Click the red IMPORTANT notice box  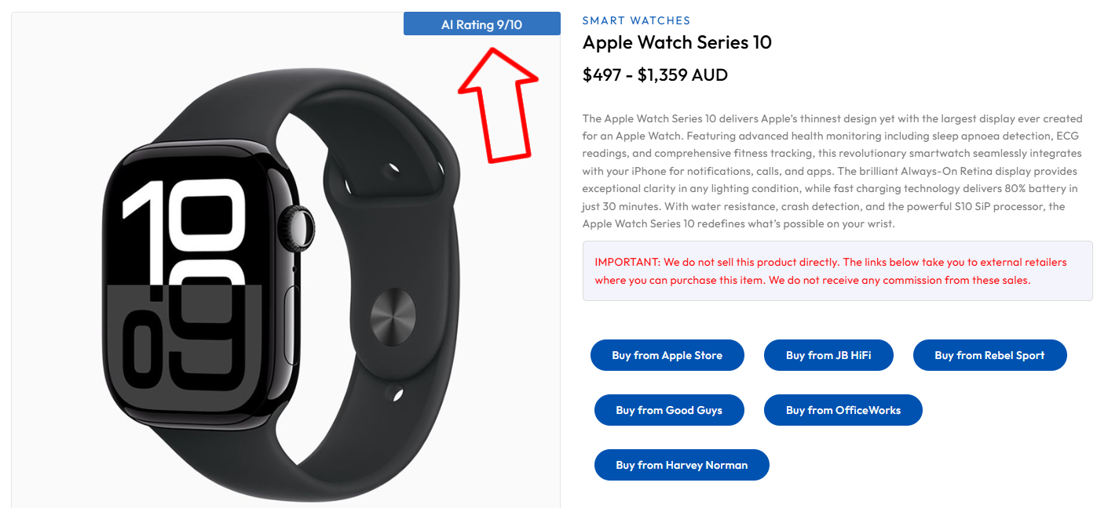coord(838,270)
